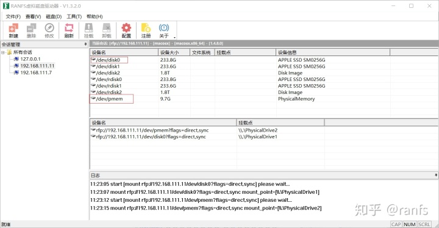Click 11:23:15 mount pmem log line
Viewport: 439px width, 228px height.
206,208
